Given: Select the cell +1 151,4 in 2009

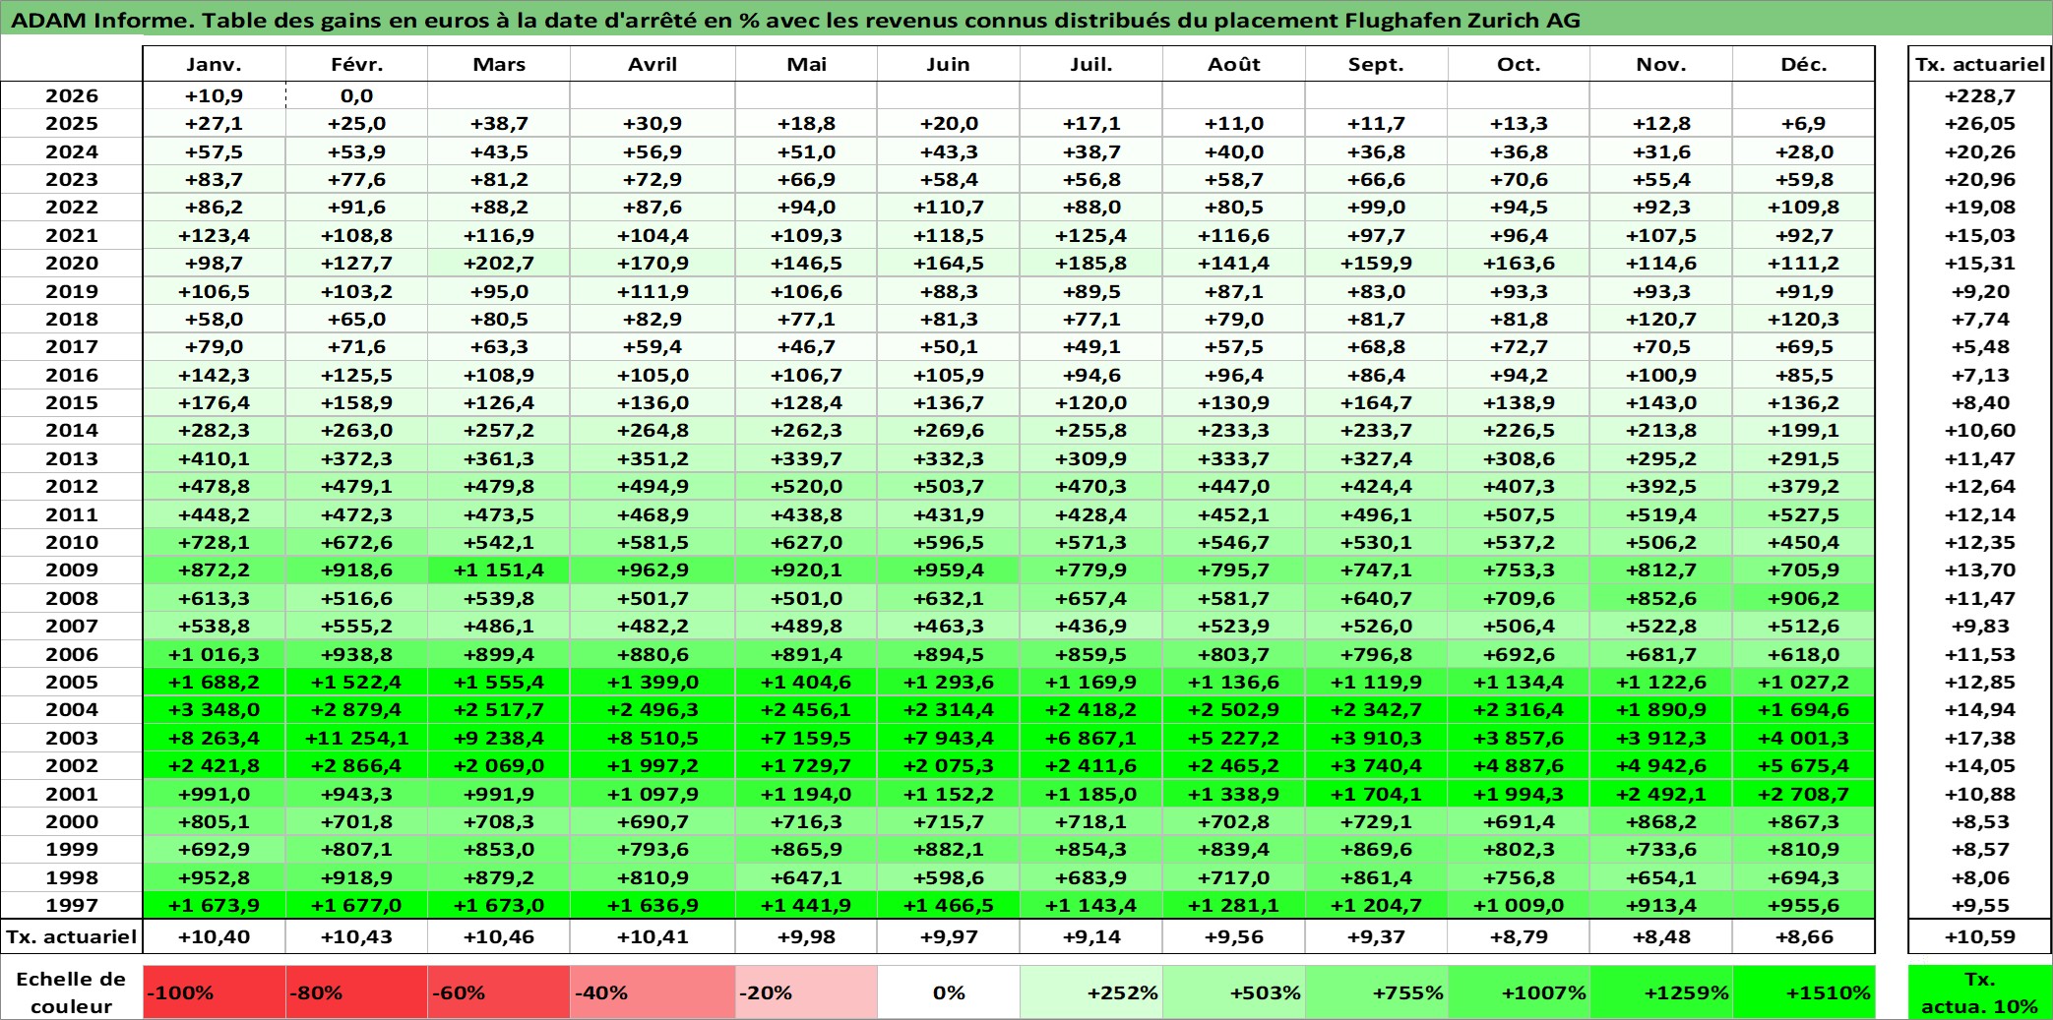Looking at the screenshot, I should point(499,570).
